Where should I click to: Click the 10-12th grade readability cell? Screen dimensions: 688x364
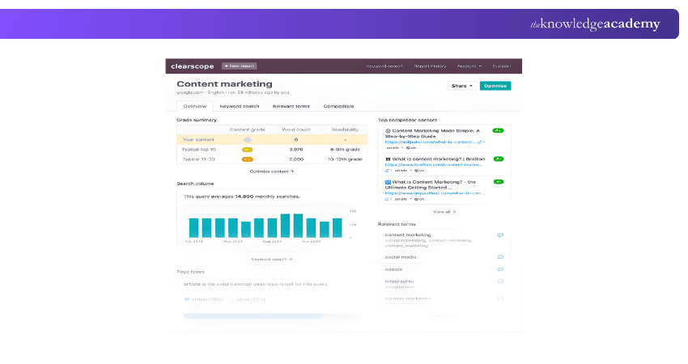coord(346,159)
